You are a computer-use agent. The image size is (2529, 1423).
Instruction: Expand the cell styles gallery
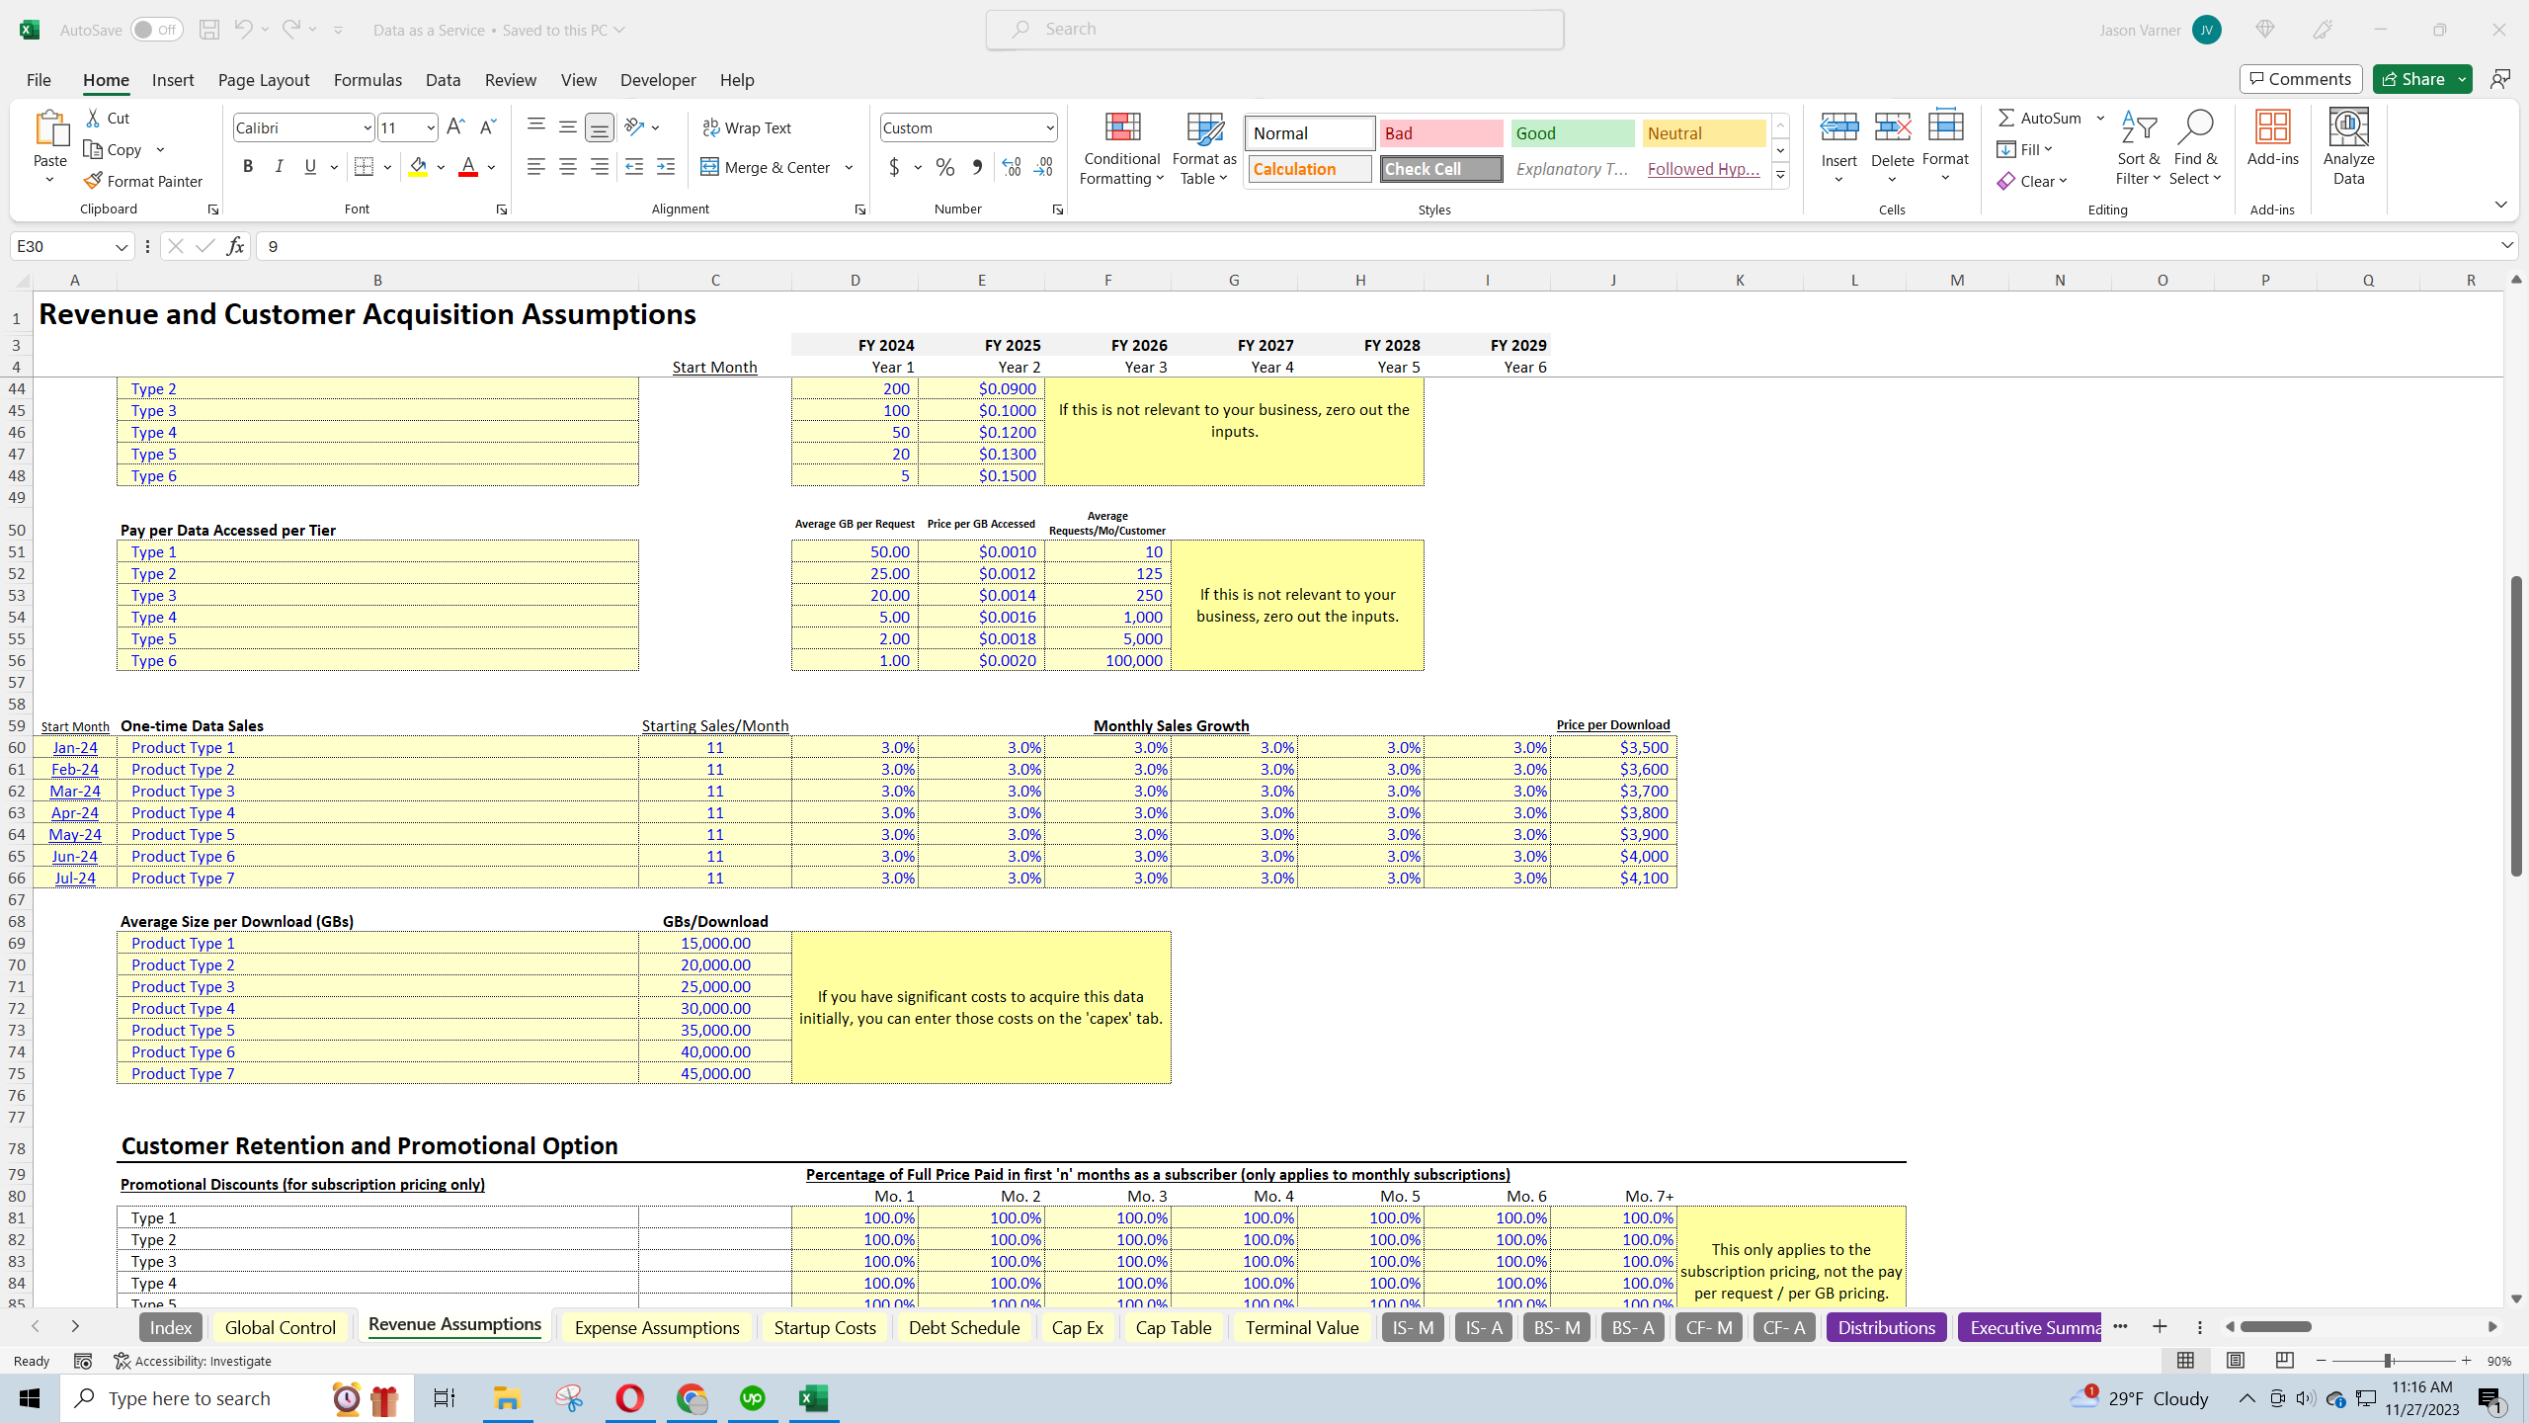[1780, 174]
